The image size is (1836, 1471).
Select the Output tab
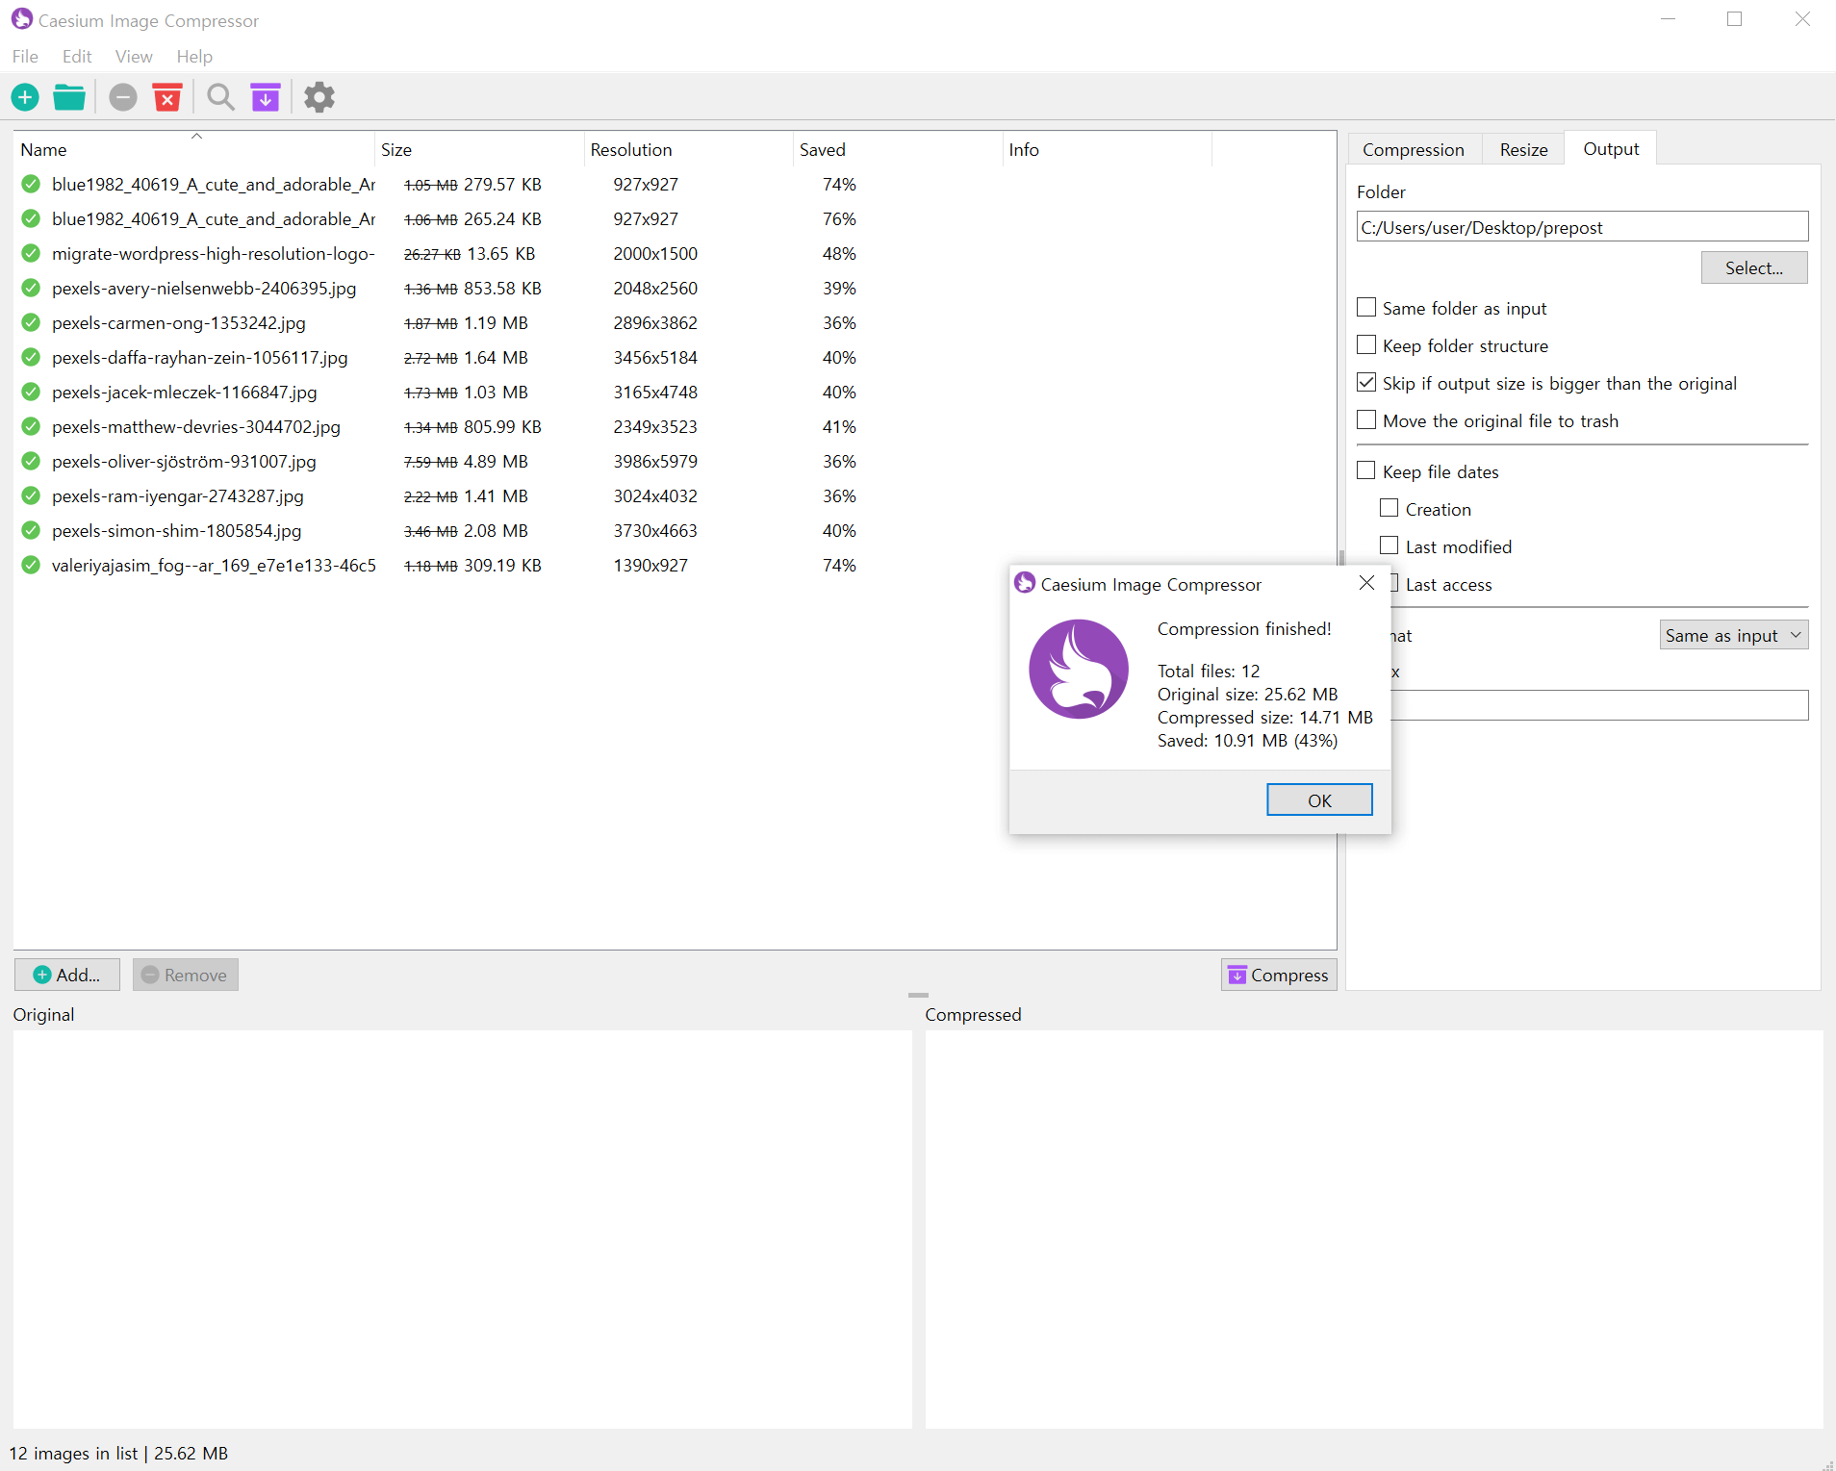click(1611, 148)
